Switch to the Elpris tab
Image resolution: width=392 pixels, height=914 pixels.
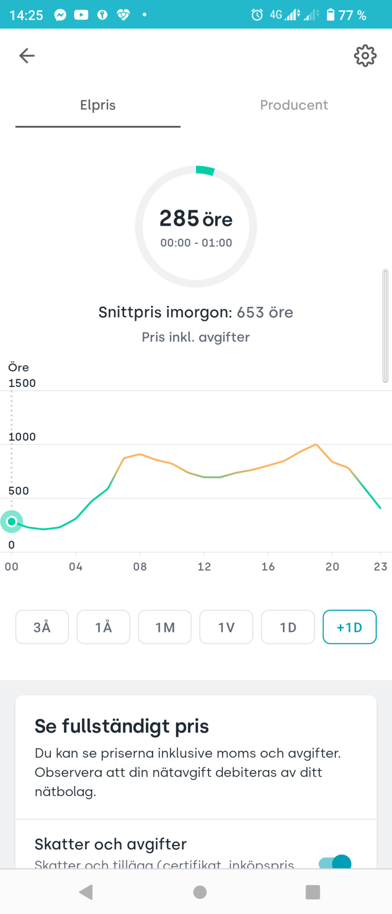click(x=98, y=105)
